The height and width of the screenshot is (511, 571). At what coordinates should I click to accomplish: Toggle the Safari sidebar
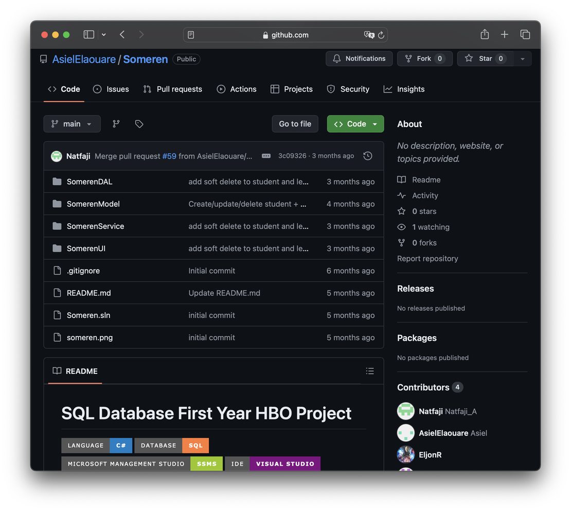point(88,34)
